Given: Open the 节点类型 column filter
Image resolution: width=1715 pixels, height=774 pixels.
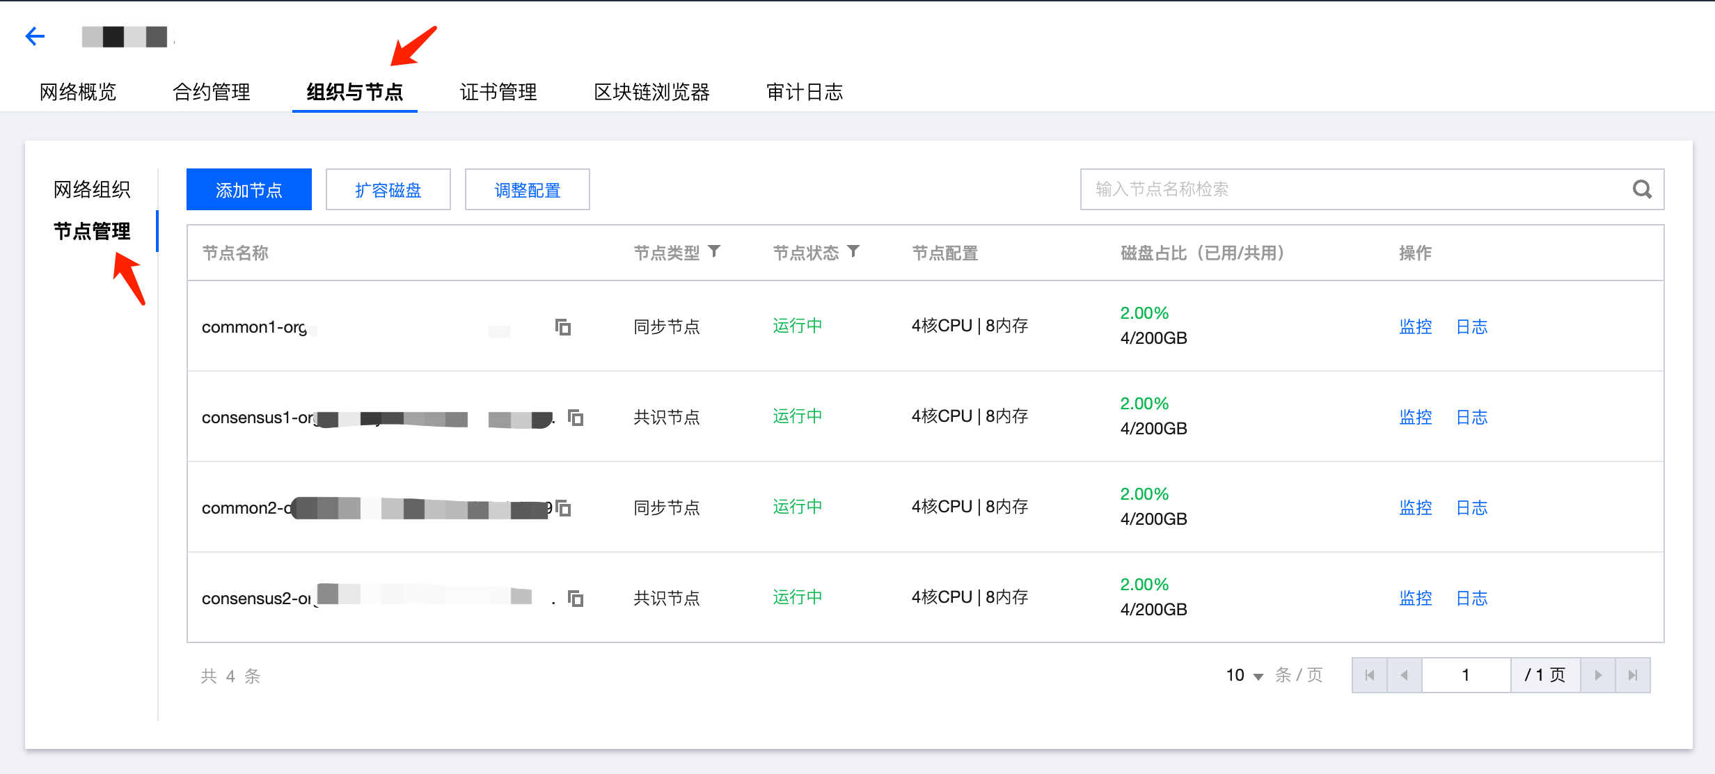Looking at the screenshot, I should [x=716, y=252].
